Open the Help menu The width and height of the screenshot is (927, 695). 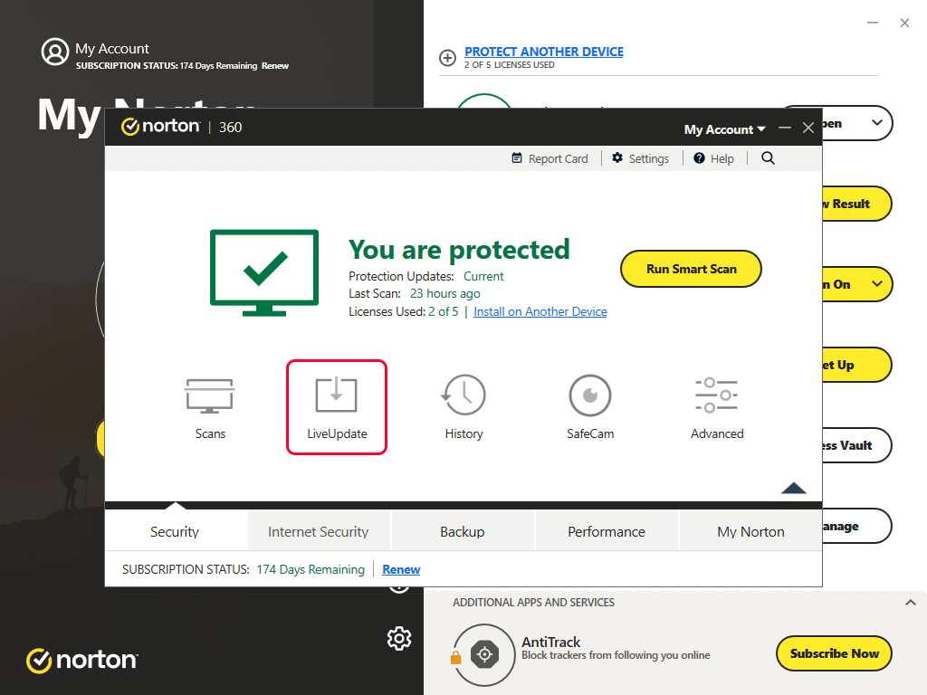(x=713, y=158)
